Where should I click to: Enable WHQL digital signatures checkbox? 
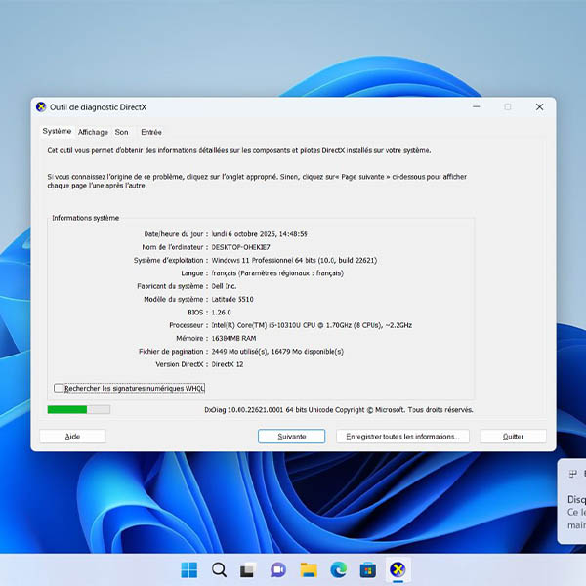click(x=59, y=388)
